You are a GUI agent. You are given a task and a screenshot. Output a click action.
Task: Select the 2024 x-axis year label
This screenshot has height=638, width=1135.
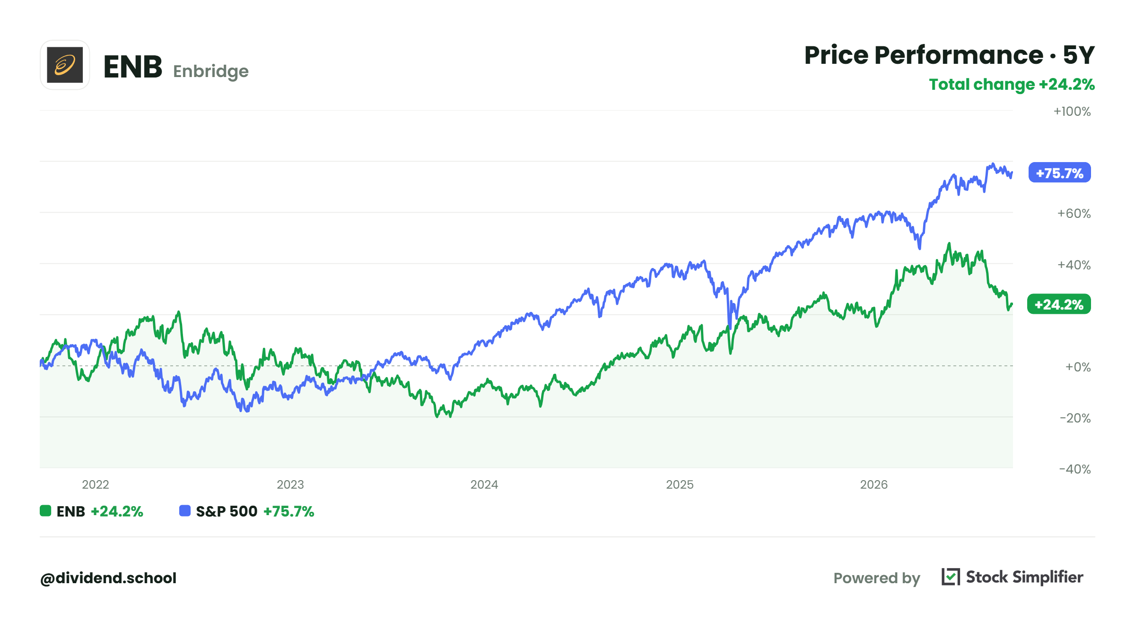coord(484,484)
